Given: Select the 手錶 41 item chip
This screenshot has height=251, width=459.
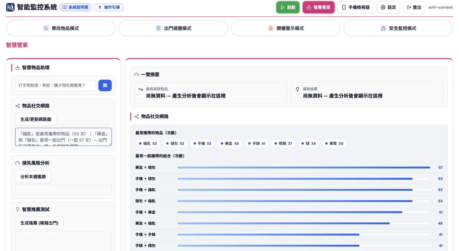Looking at the screenshot, I should pos(257,143).
